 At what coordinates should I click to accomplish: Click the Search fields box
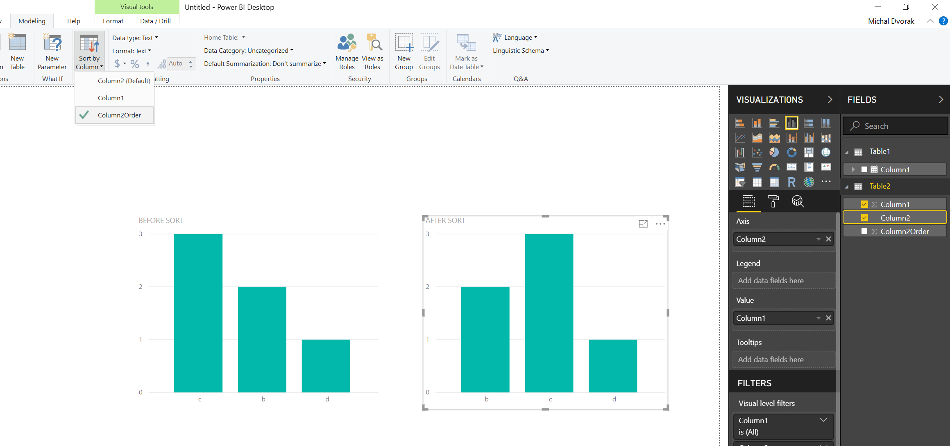[x=895, y=126]
